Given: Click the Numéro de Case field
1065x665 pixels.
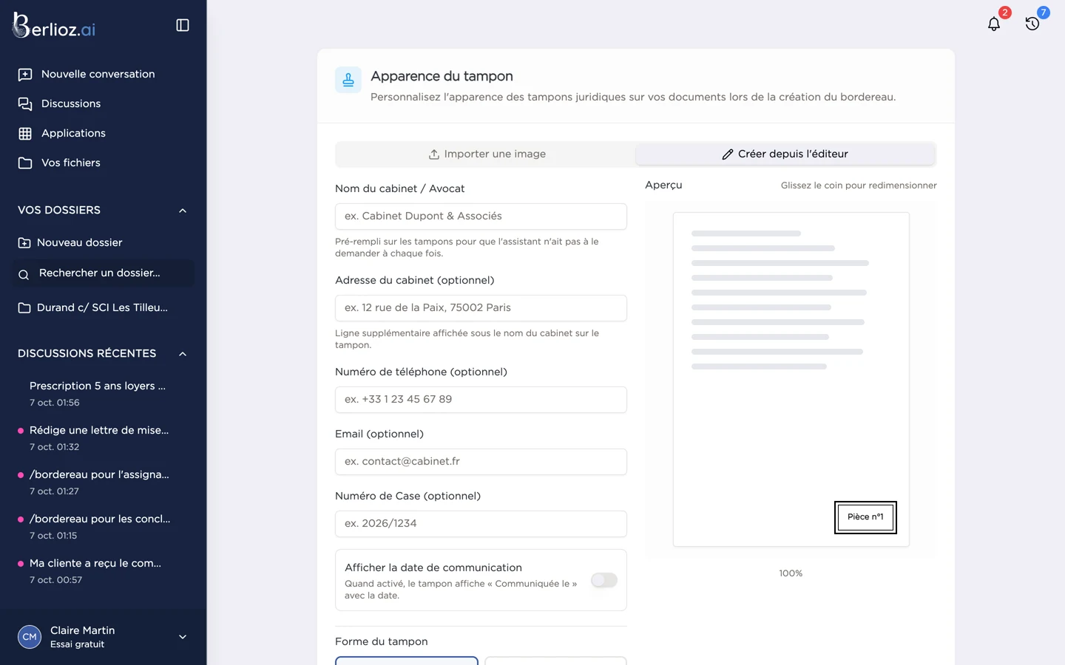Looking at the screenshot, I should pyautogui.click(x=481, y=524).
